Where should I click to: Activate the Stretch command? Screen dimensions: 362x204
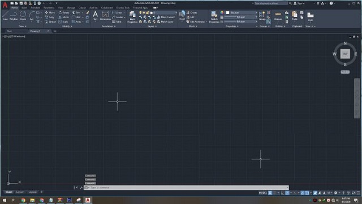pyautogui.click(x=50, y=22)
